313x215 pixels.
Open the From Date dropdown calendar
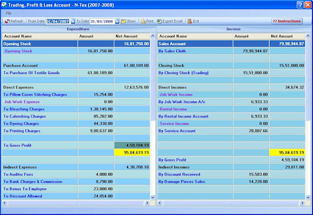[73, 21]
